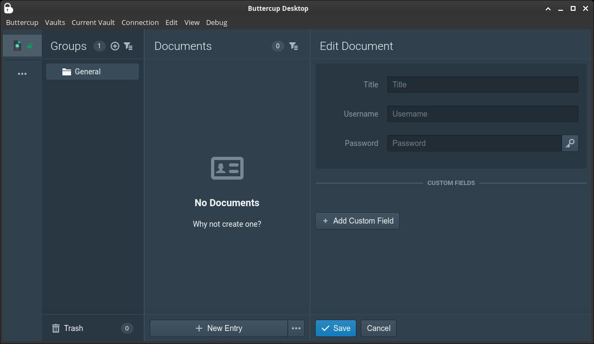Focus the Password input field
This screenshot has height=344, width=594.
click(474, 143)
